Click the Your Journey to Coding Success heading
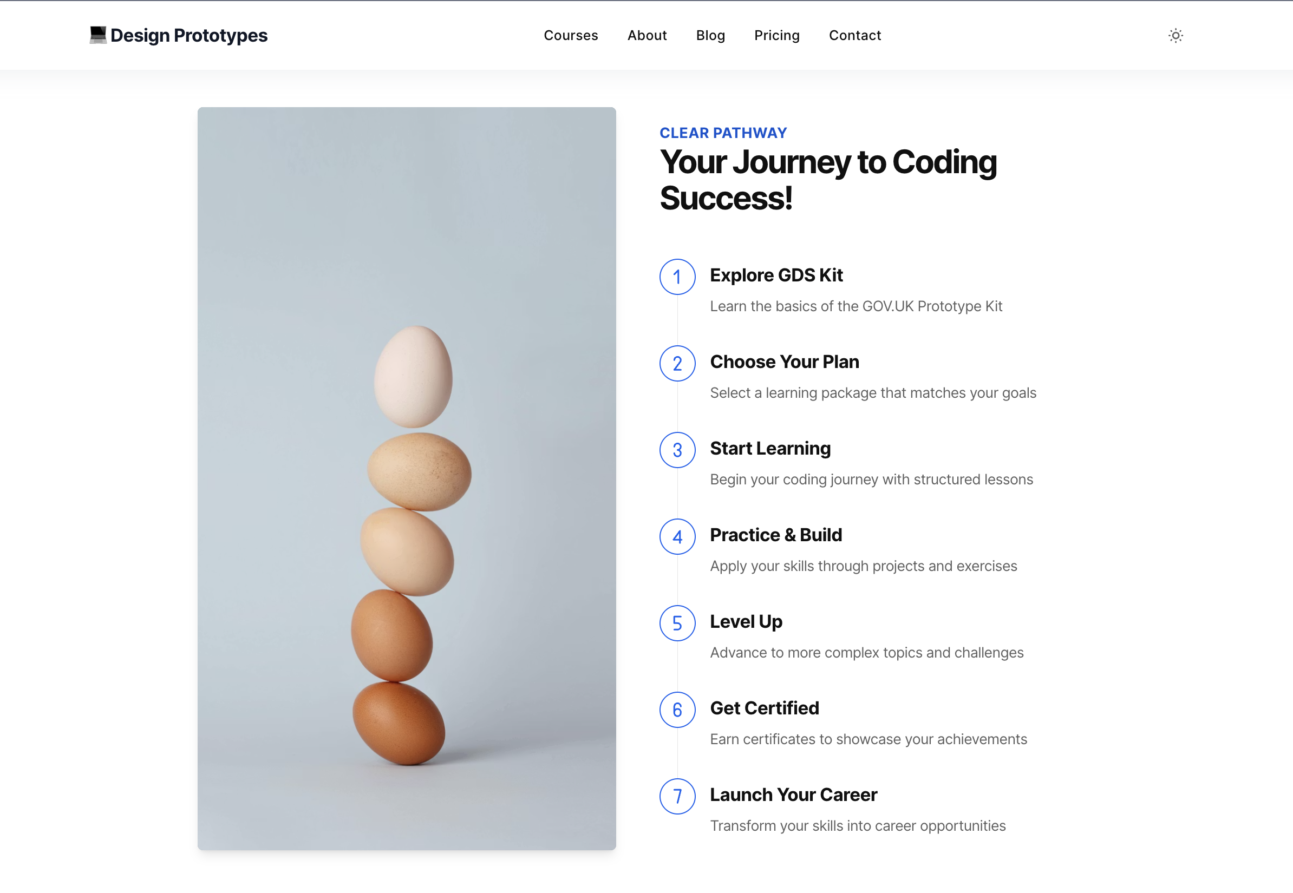This screenshot has height=893, width=1293. 827,180
